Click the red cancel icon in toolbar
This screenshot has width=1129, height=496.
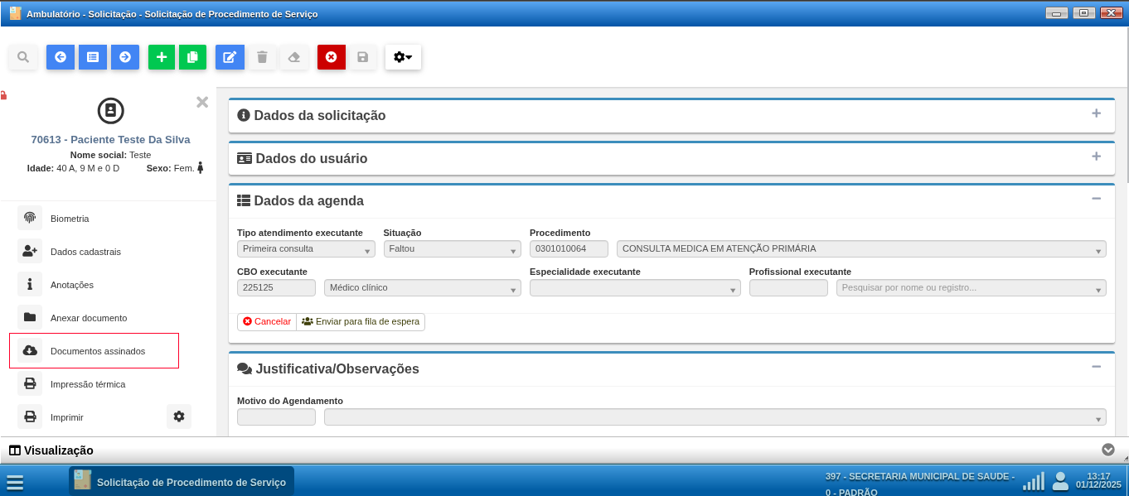point(331,57)
